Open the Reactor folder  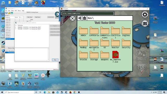115,44
